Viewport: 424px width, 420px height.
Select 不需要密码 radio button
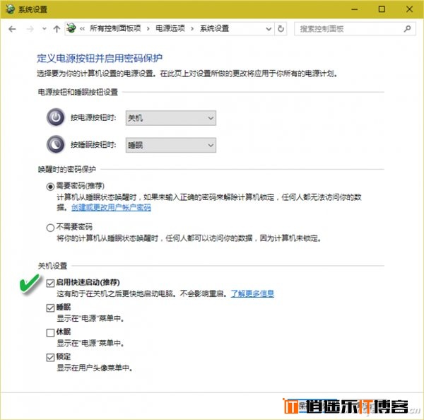(x=50, y=228)
